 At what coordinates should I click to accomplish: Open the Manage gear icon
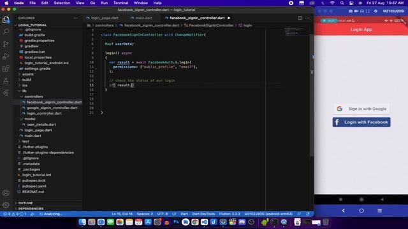tap(6, 205)
